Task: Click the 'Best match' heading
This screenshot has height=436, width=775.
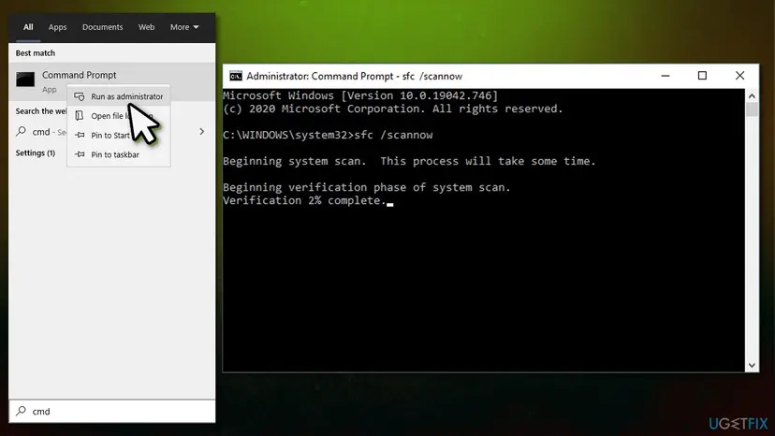Action: pyautogui.click(x=35, y=53)
